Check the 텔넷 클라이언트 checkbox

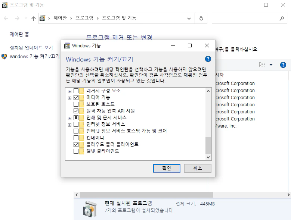pyautogui.click(x=76, y=151)
